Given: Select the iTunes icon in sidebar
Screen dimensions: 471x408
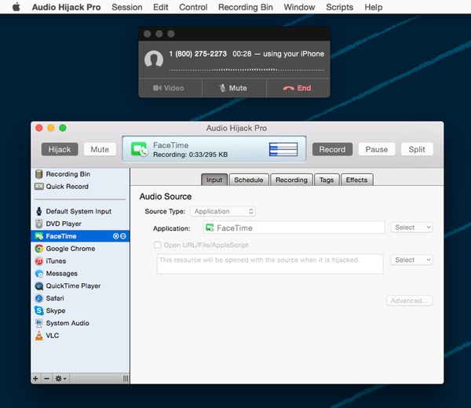Looking at the screenshot, I should click(38, 261).
